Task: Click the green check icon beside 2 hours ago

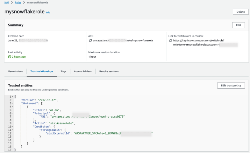Action: click(x=10, y=57)
